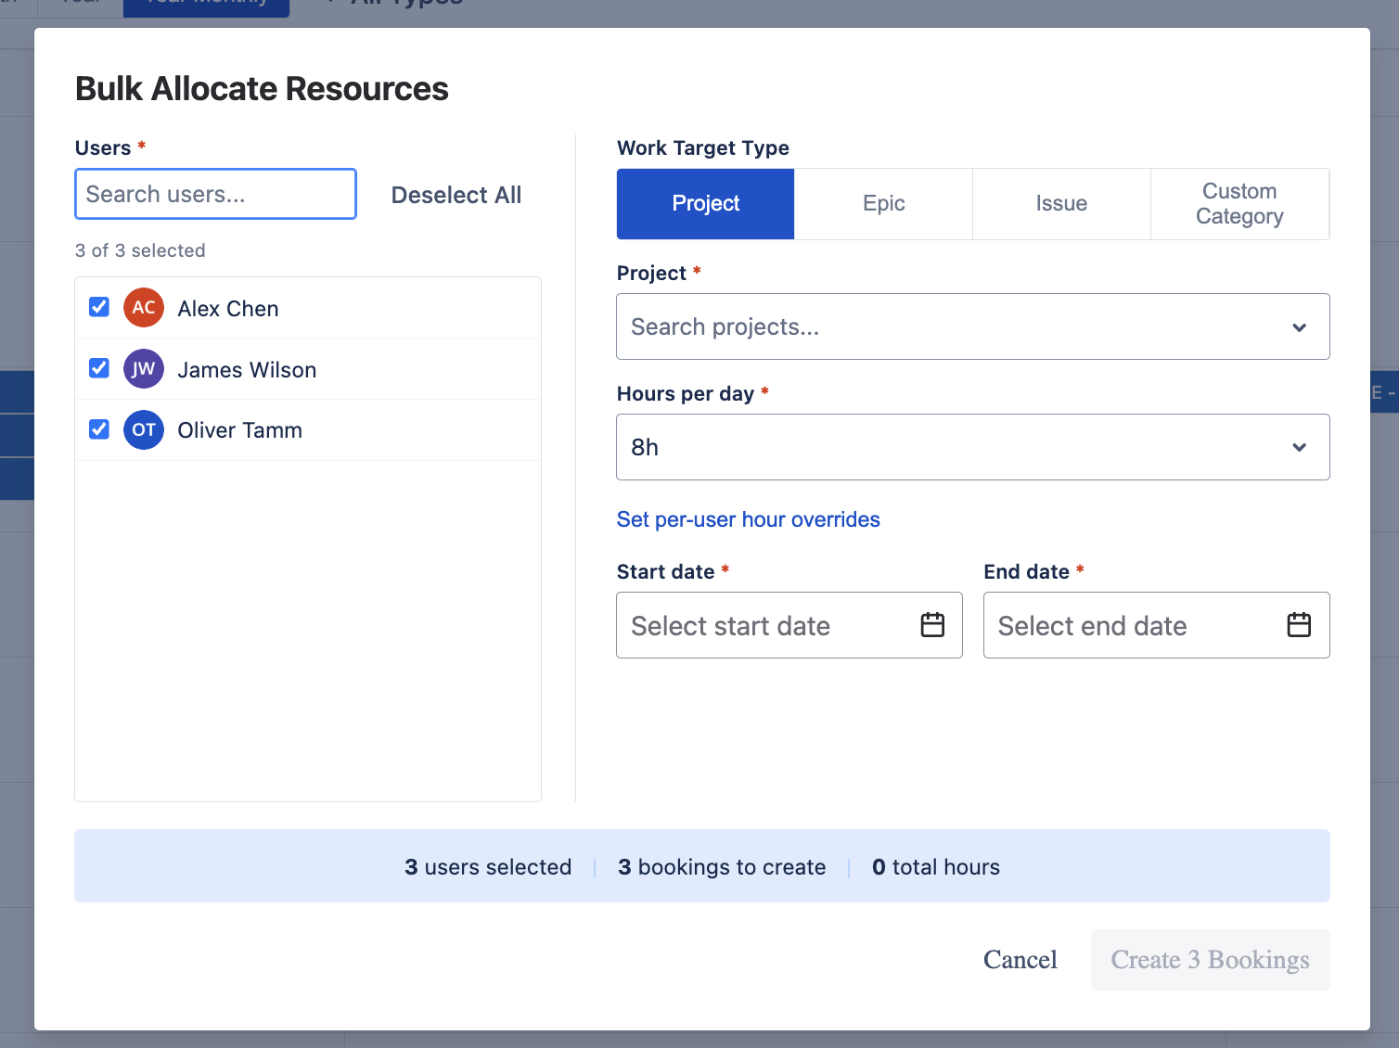Open the Search projects dropdown
1399x1048 pixels.
pyautogui.click(x=928, y=326)
